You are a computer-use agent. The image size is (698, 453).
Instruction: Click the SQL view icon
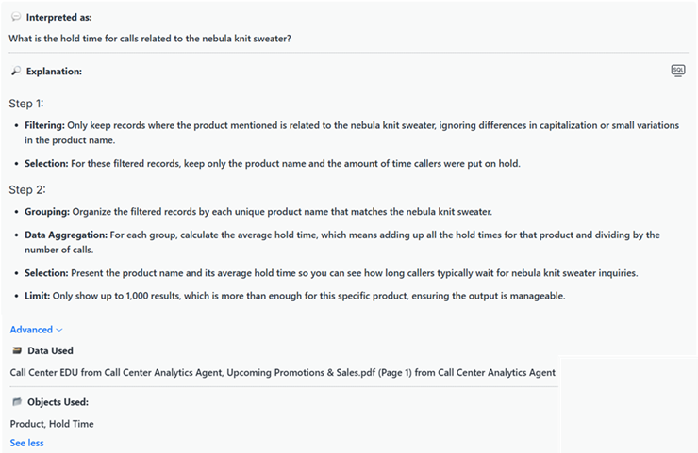pos(678,71)
